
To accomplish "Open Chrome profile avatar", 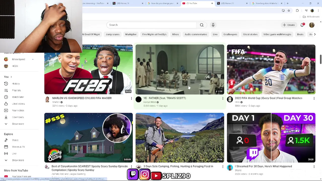I will tap(312, 11).
